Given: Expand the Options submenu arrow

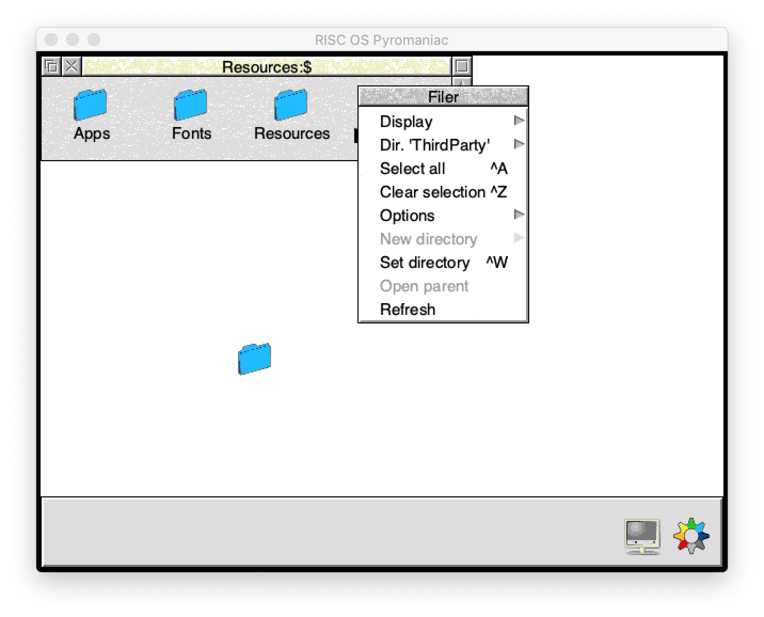Looking at the screenshot, I should click(519, 215).
